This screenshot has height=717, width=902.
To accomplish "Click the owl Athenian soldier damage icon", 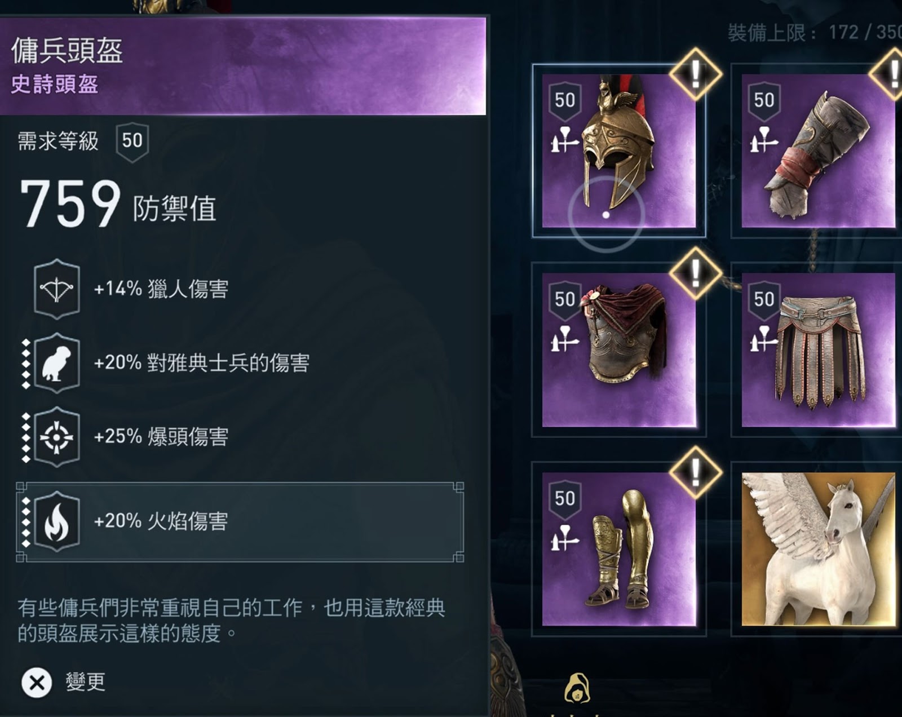I will coord(56,363).
